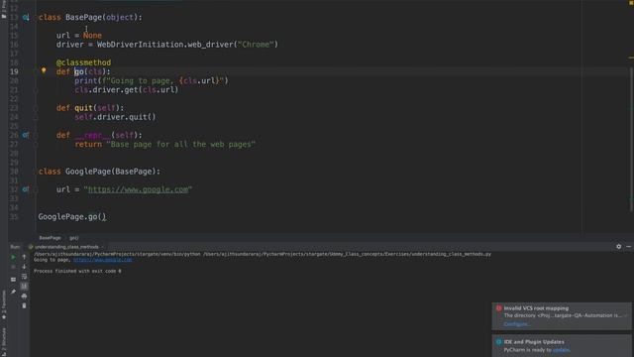
Task: Click the cls.driver.get(cls.url) statement
Action: click(126, 90)
